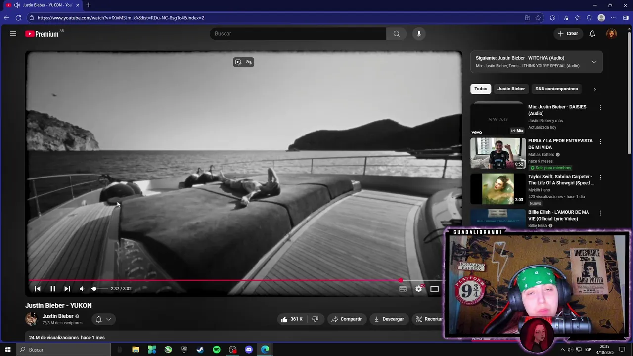633x356 pixels.
Task: Open Mix: Justin Bieber - DAISIES thumbnail
Action: coord(497,119)
